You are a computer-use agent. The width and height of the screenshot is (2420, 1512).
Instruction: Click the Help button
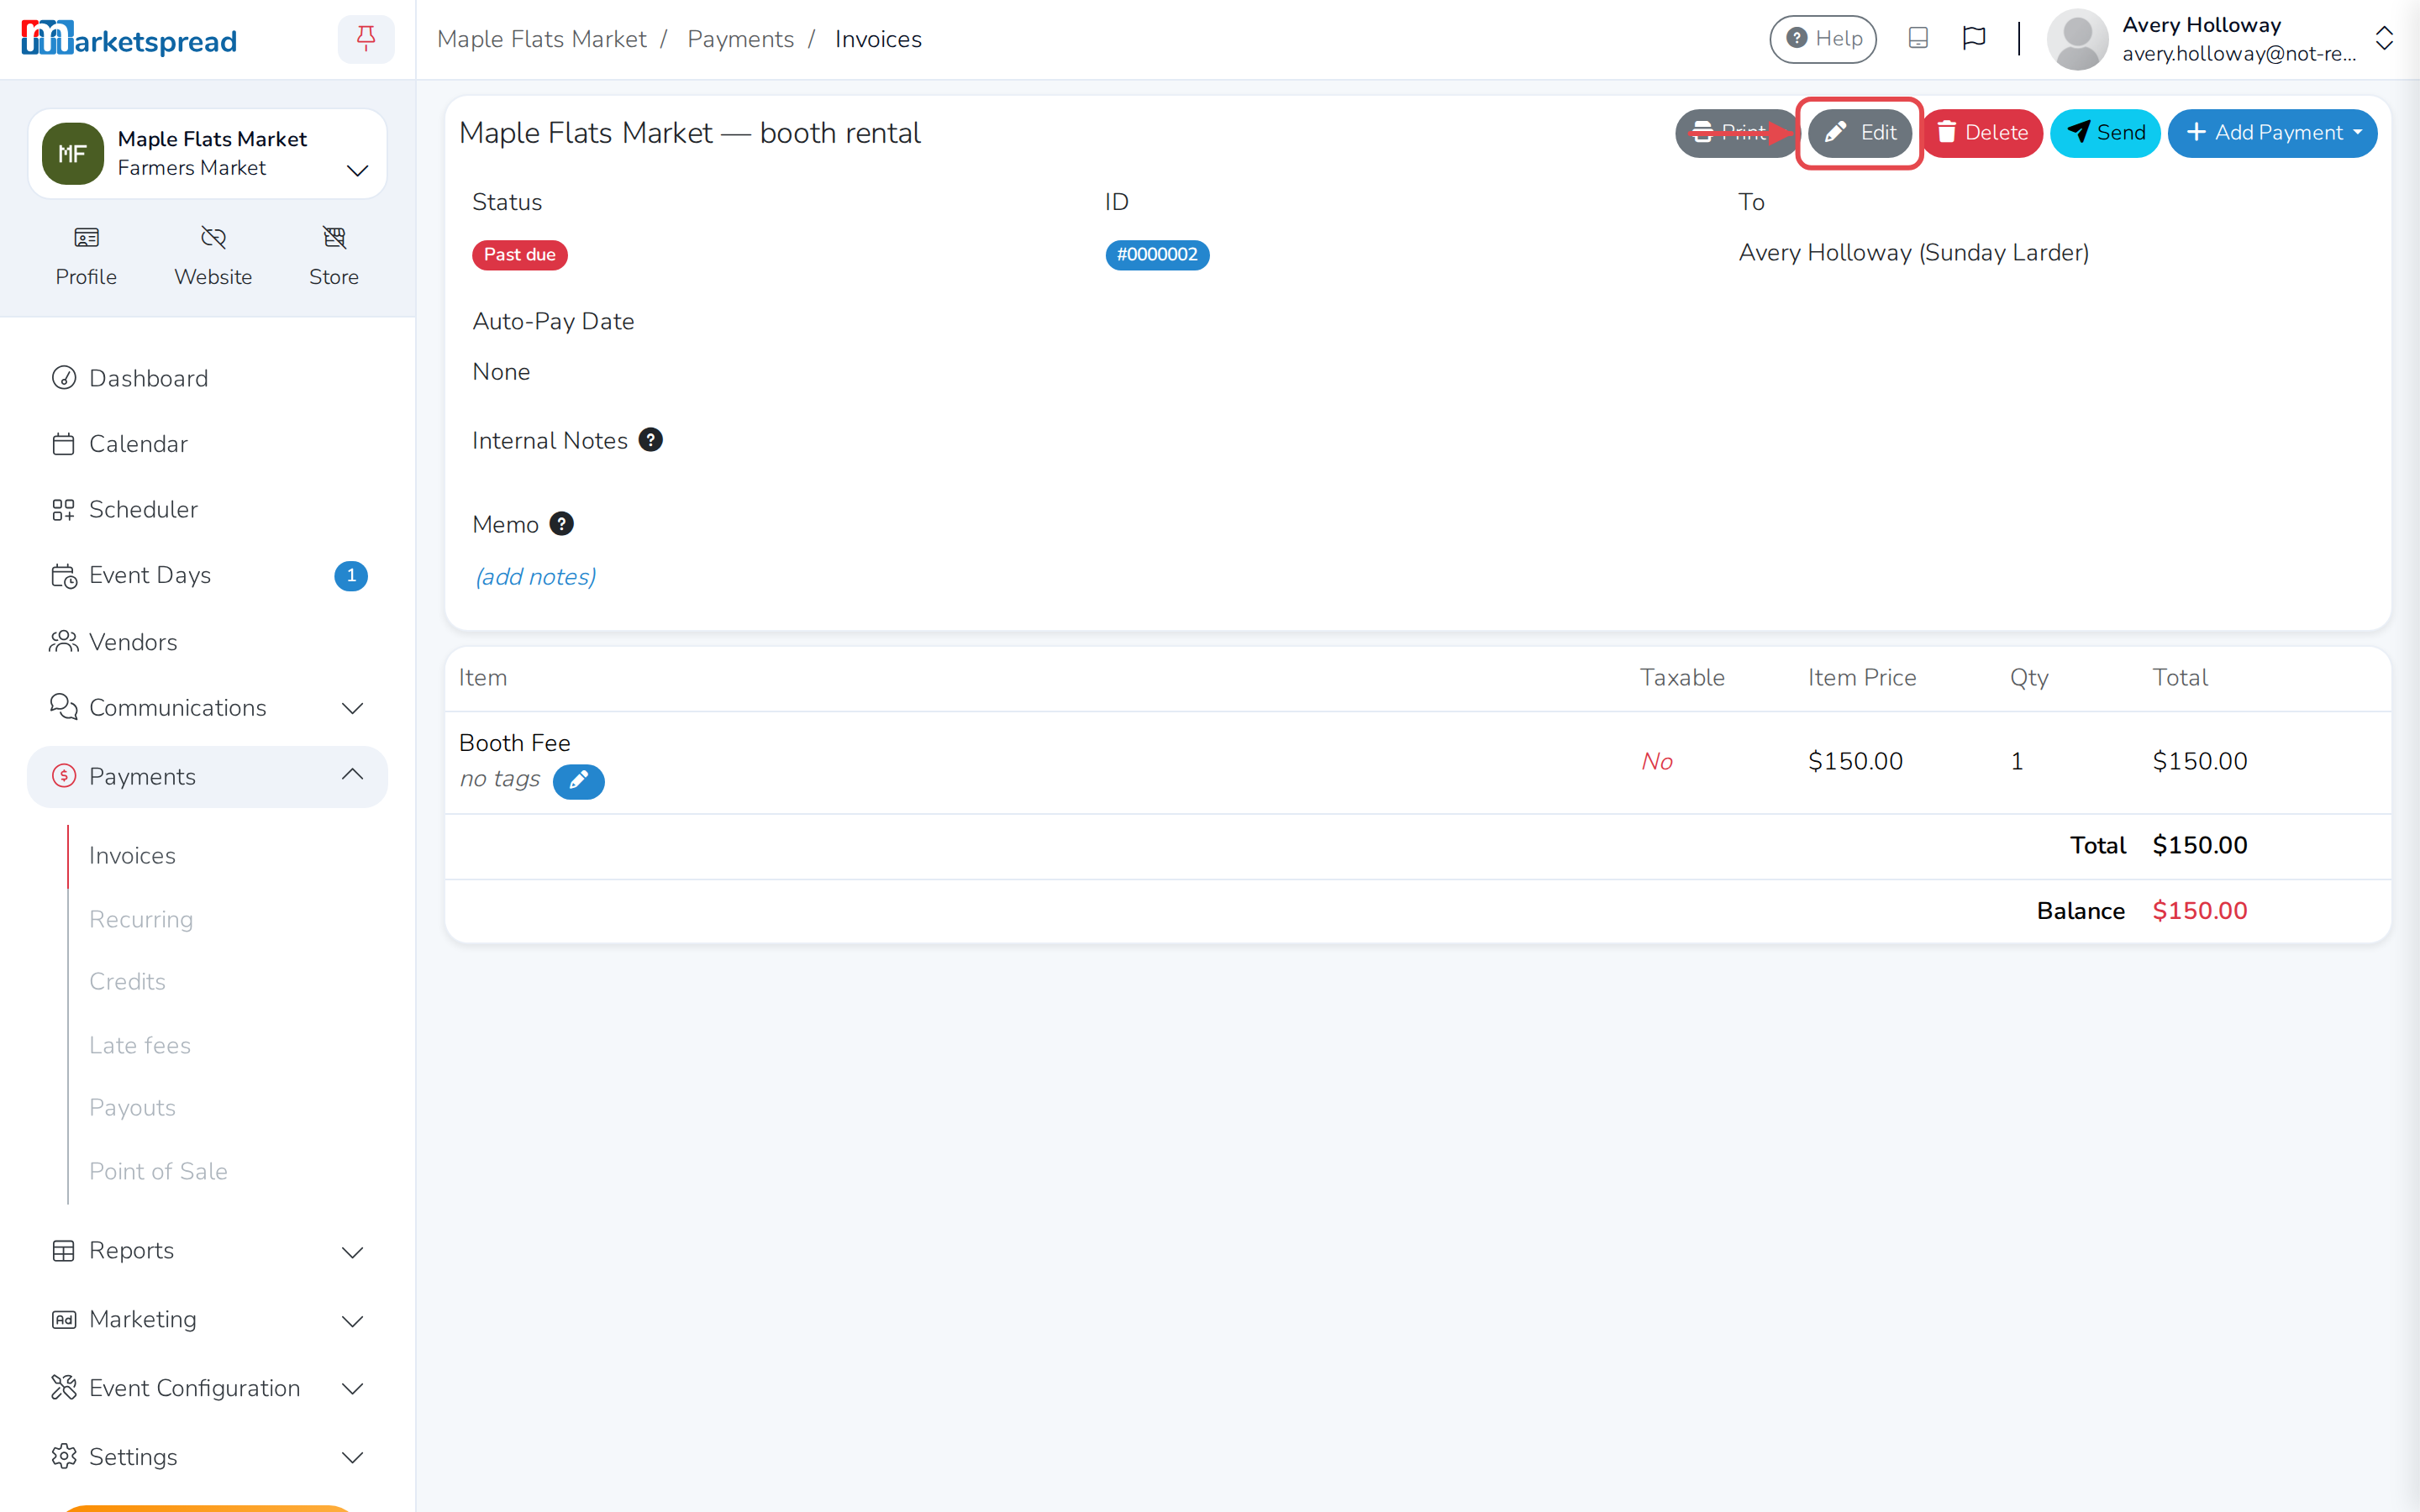pos(1823,39)
